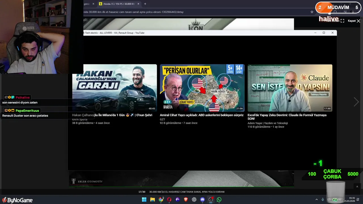
Task: Close the Honda listing tab
Action: tap(138, 4)
